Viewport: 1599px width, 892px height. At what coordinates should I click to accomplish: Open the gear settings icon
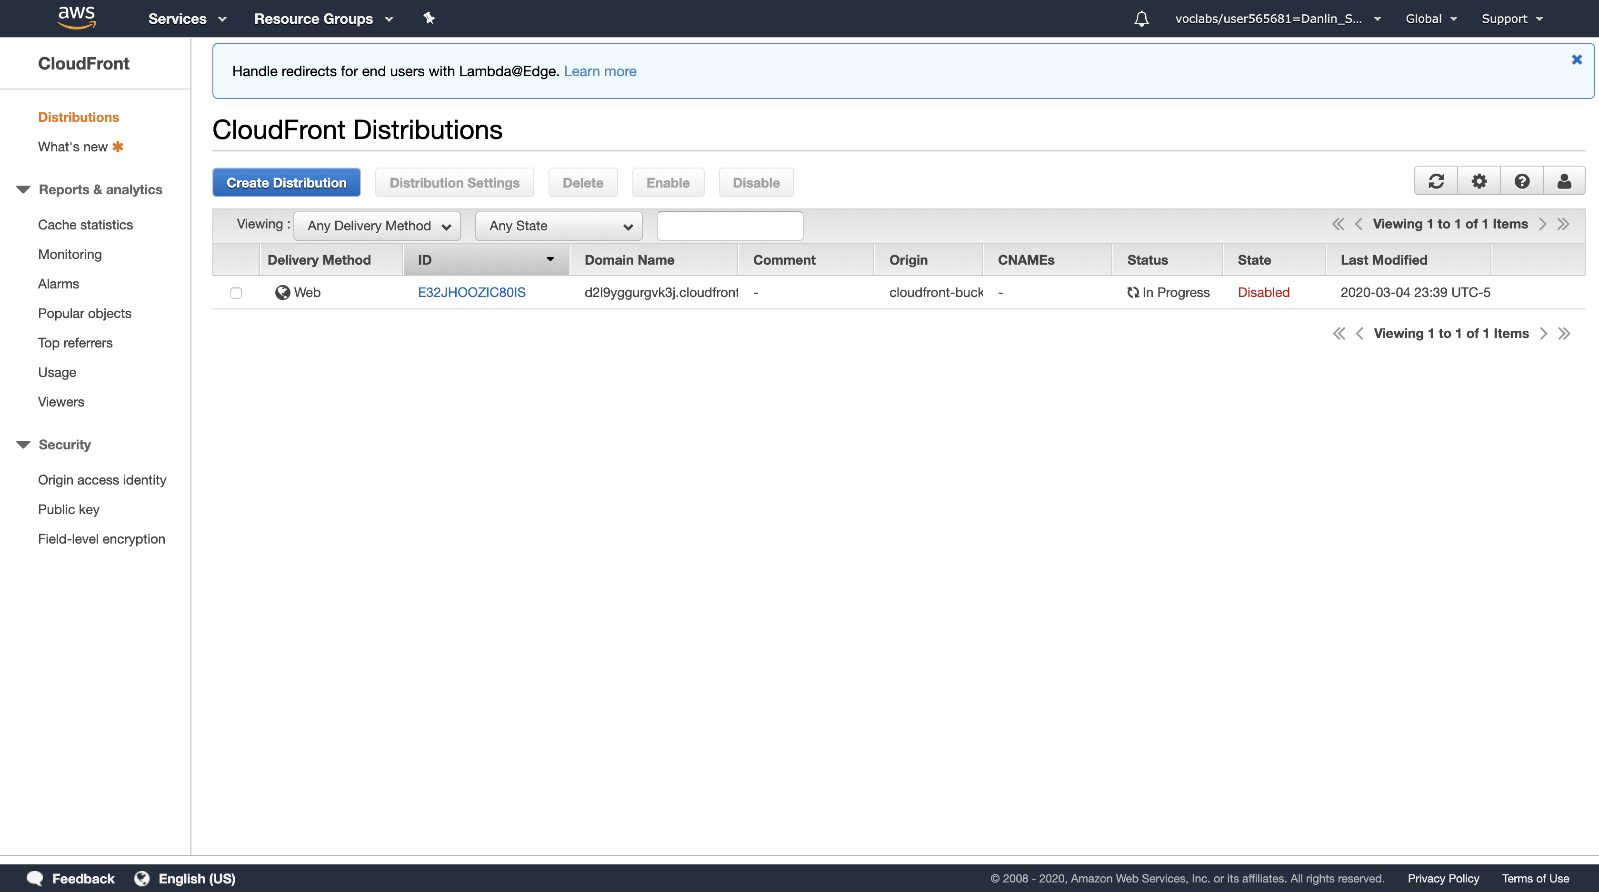[1479, 181]
